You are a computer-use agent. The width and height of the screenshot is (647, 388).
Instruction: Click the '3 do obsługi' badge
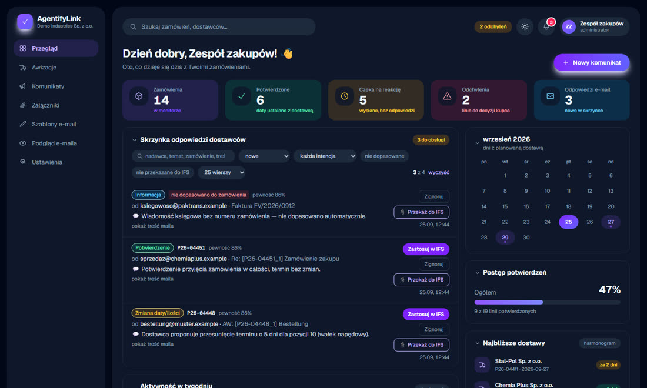pos(431,140)
